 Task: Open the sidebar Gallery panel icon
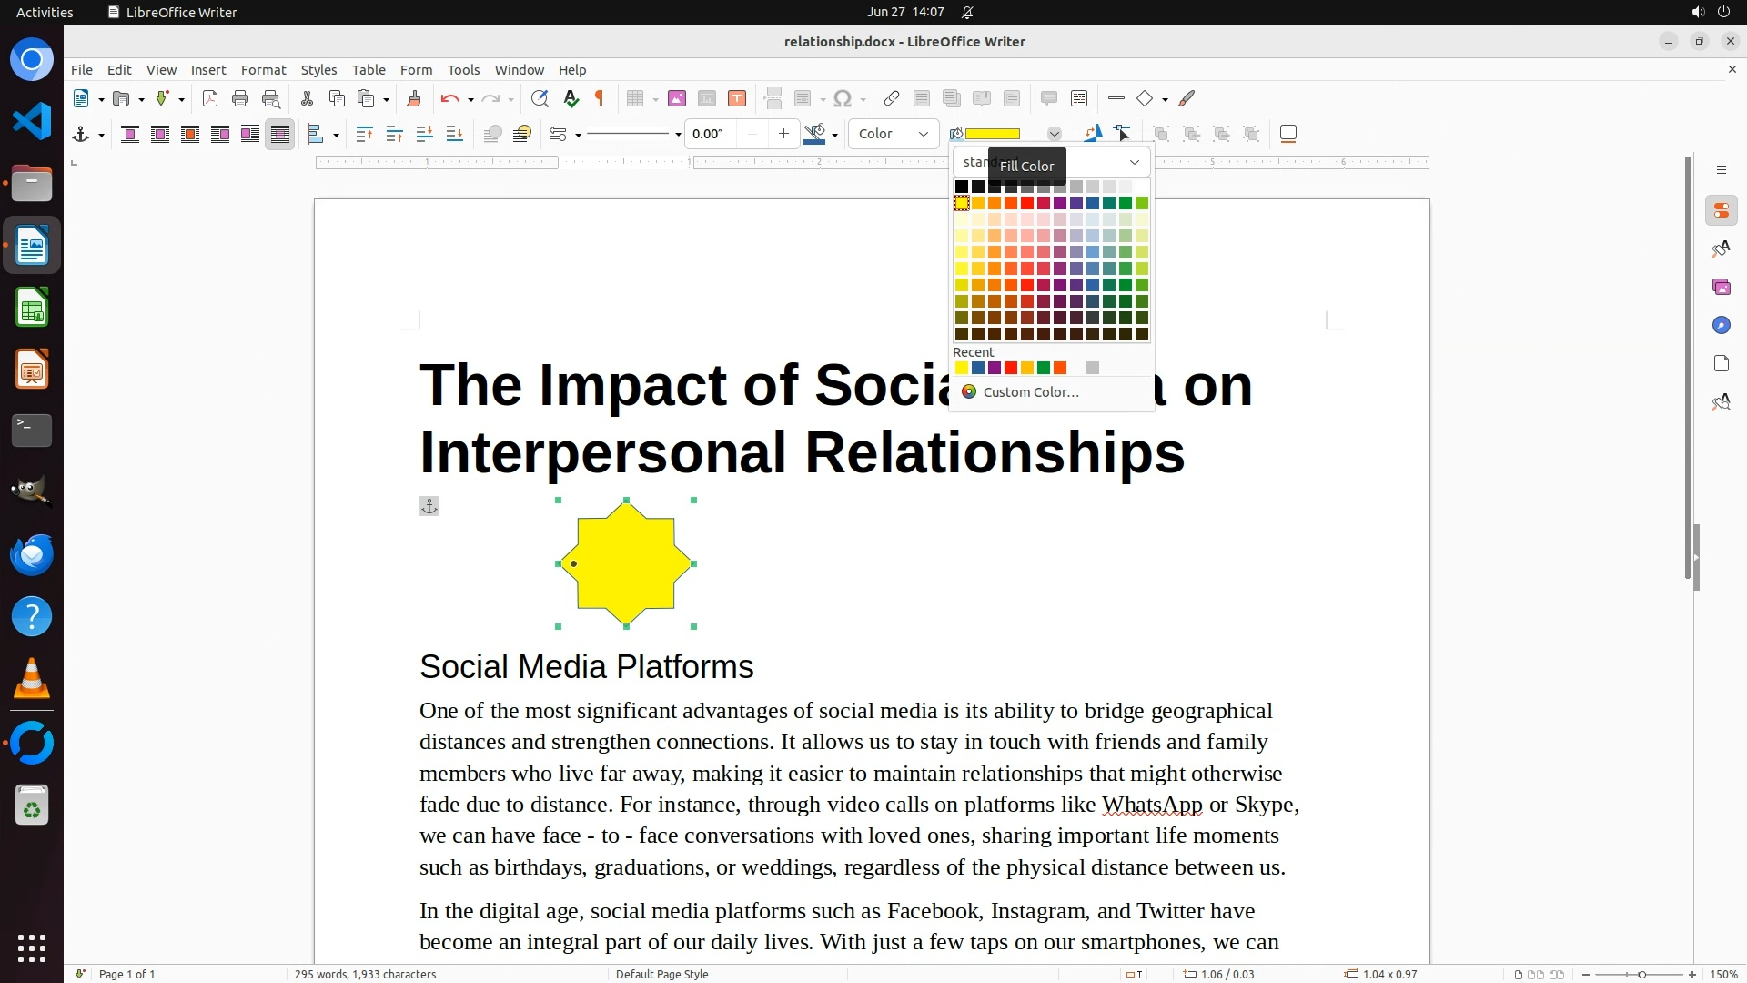pos(1721,287)
